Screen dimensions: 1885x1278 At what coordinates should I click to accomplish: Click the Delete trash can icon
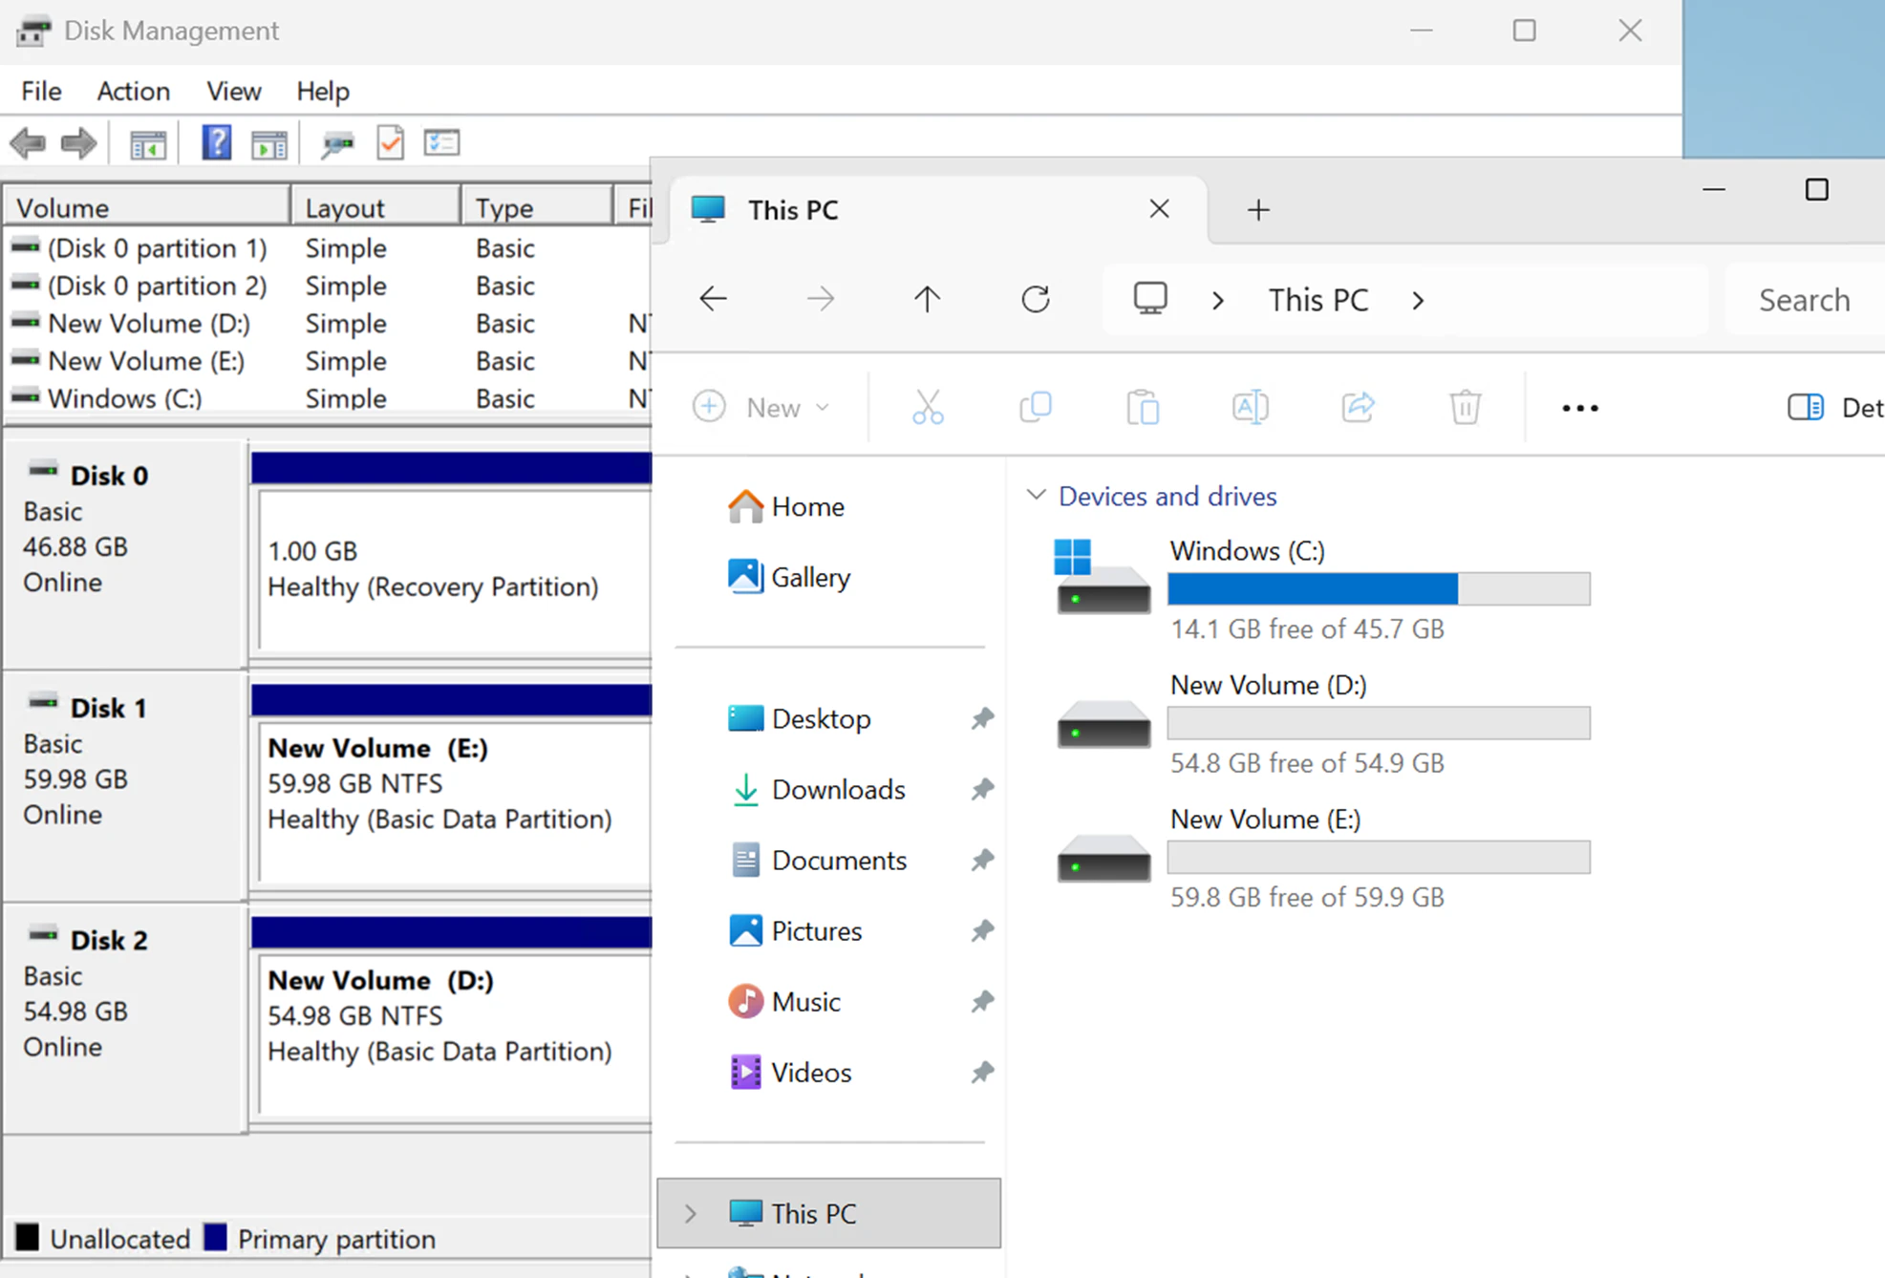(1465, 407)
